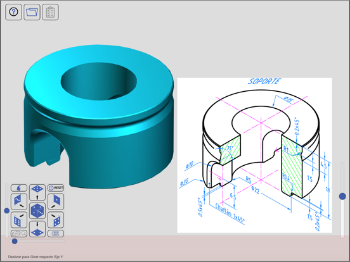Click the vertical rotation slider handle at left
Screen dimensions: 350x262
point(7,211)
